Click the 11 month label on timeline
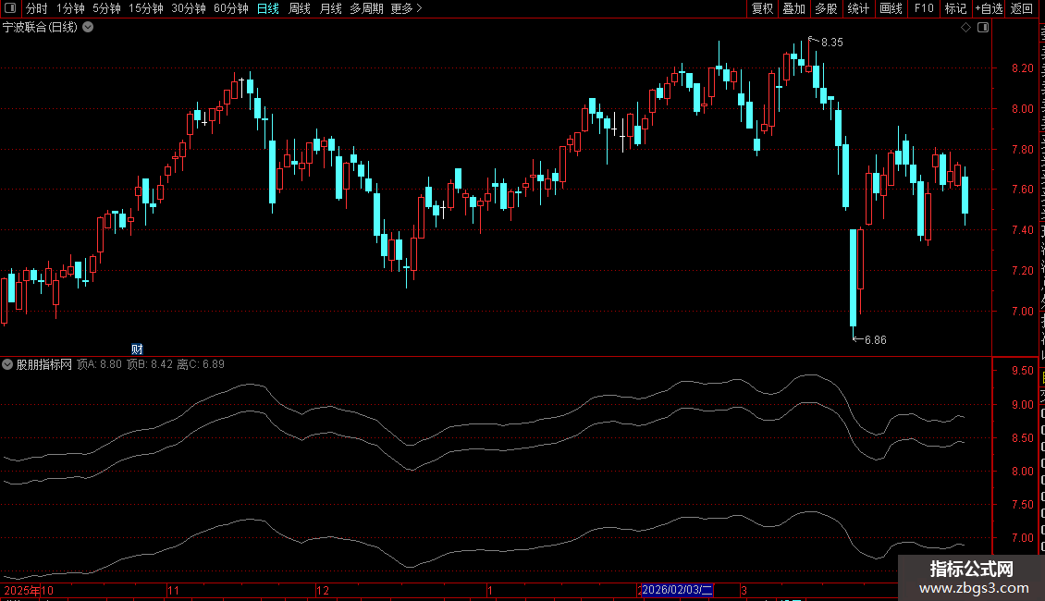The height and width of the screenshot is (601, 1045). [x=173, y=590]
